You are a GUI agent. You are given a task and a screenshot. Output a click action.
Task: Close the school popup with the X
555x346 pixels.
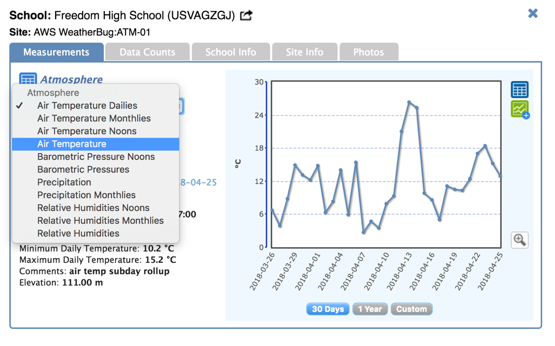pos(533,13)
